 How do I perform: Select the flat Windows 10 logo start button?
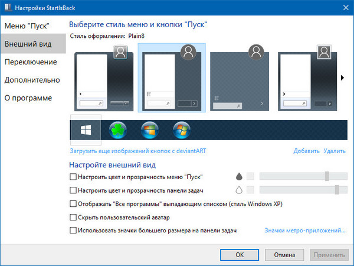pyautogui.click(x=86, y=130)
